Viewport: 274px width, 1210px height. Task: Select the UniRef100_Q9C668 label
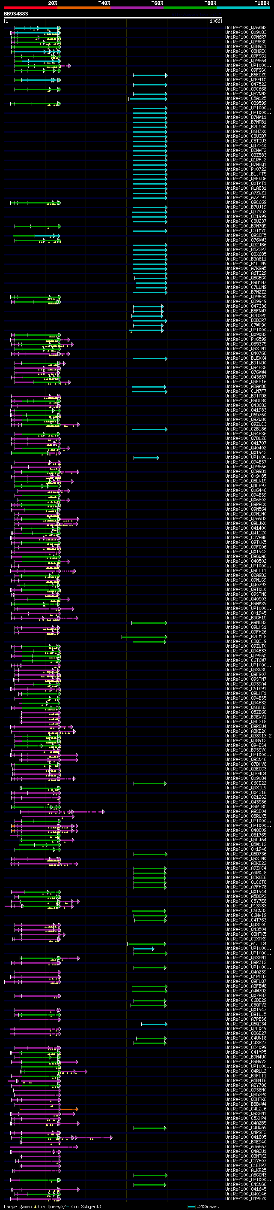pyautogui.click(x=246, y=89)
